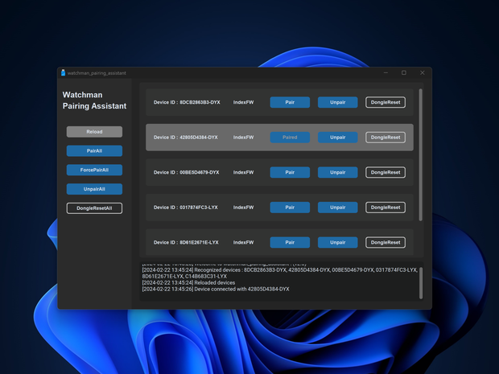Viewport: 499px width, 374px height.
Task: Click DongleReset for device 0317874FC3-LYX
Action: tap(386, 208)
